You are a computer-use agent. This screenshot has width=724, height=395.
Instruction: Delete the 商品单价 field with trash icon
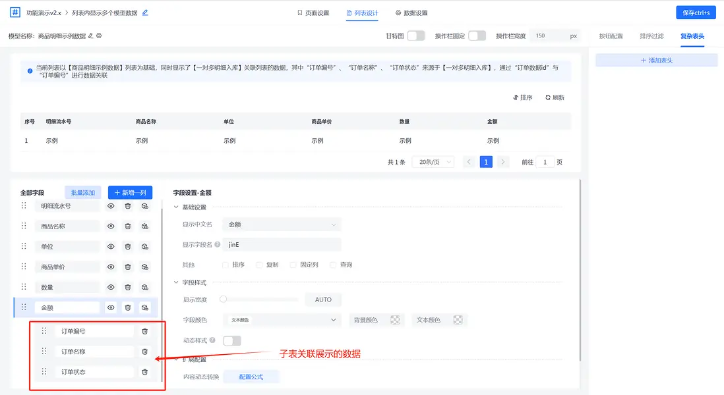(x=128, y=267)
